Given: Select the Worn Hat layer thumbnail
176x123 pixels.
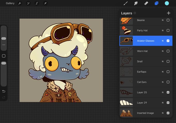Looking at the screenshot, I should coord(126,51).
